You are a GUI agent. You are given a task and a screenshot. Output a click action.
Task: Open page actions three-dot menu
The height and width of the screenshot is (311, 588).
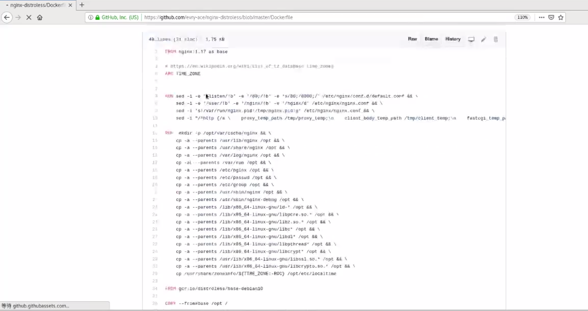point(541,17)
